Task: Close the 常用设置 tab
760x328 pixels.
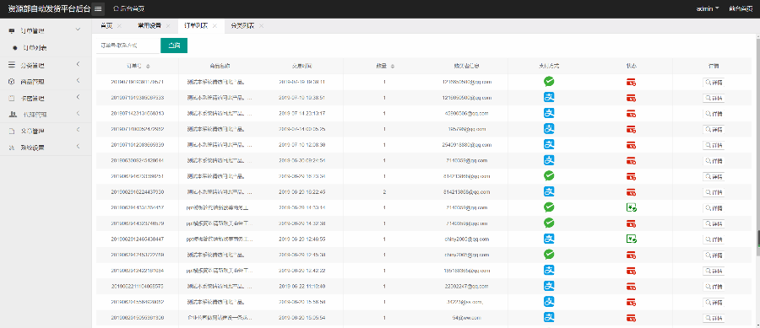Action: pos(168,25)
